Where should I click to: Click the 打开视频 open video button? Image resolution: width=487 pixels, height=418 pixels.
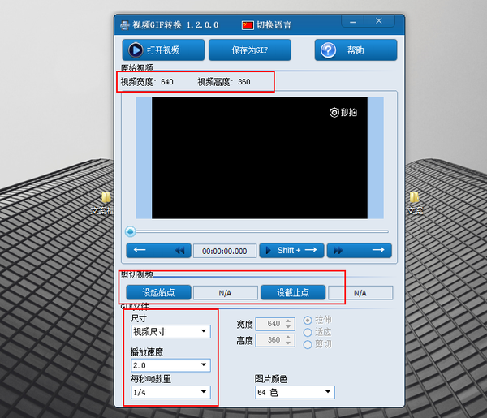coord(163,50)
